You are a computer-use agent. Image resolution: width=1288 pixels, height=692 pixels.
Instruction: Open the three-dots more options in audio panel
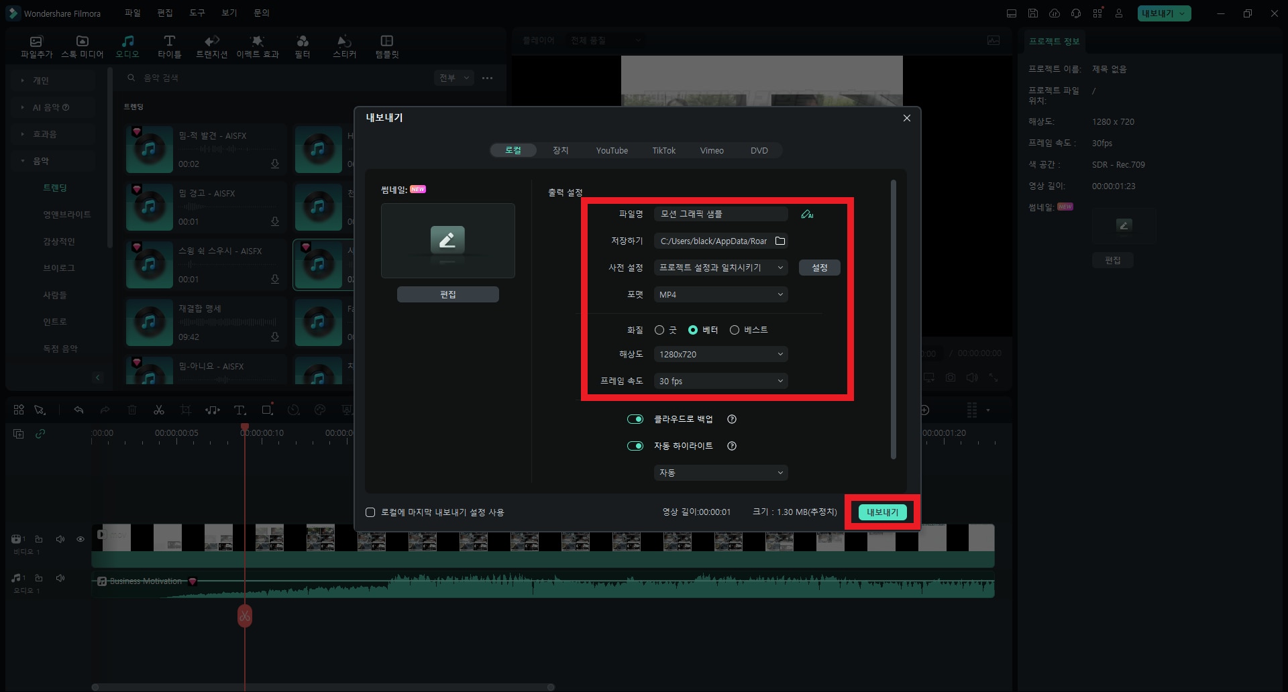(488, 78)
